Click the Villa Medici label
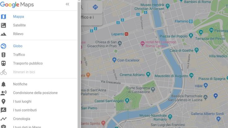 218,56
